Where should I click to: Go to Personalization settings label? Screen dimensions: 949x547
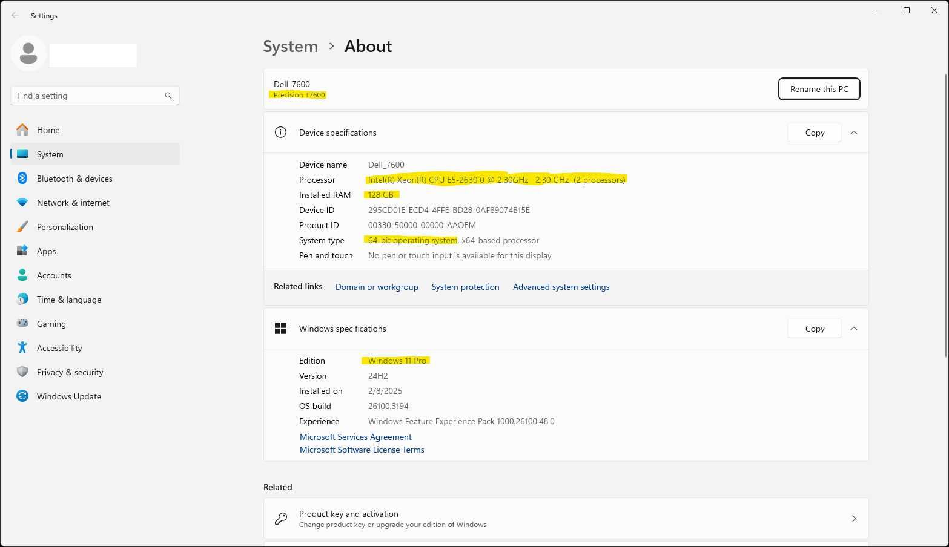(65, 227)
